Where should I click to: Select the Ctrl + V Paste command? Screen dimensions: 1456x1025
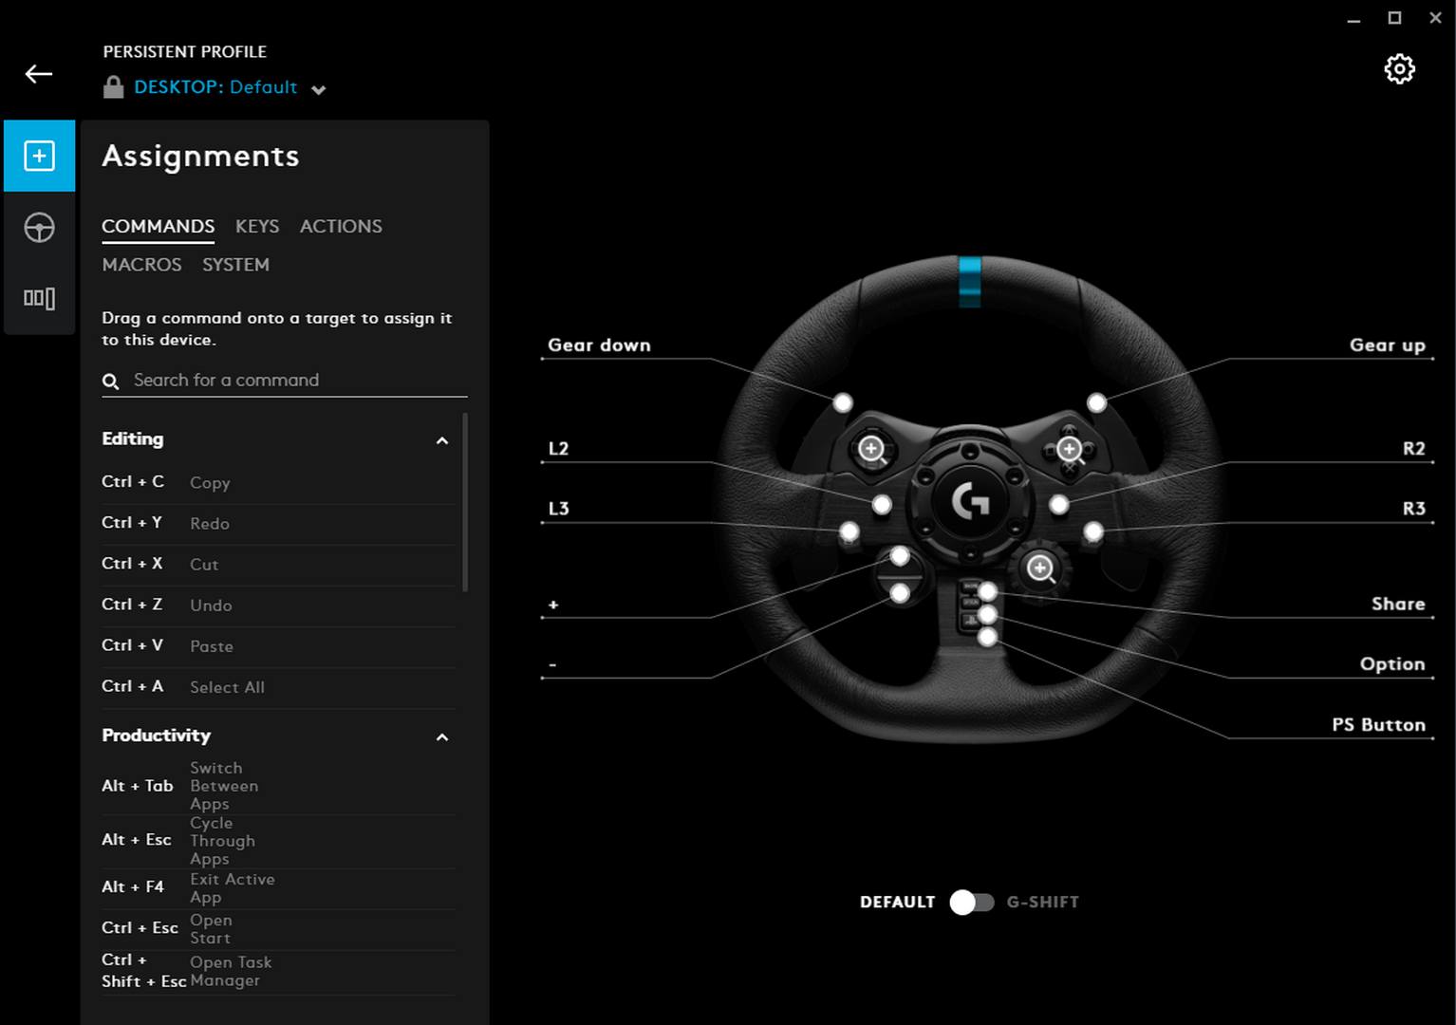278,646
